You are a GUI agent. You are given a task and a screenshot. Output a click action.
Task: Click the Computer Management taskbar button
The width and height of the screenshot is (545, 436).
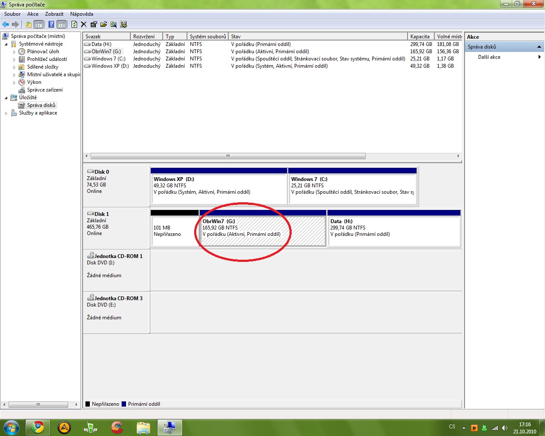click(x=170, y=427)
